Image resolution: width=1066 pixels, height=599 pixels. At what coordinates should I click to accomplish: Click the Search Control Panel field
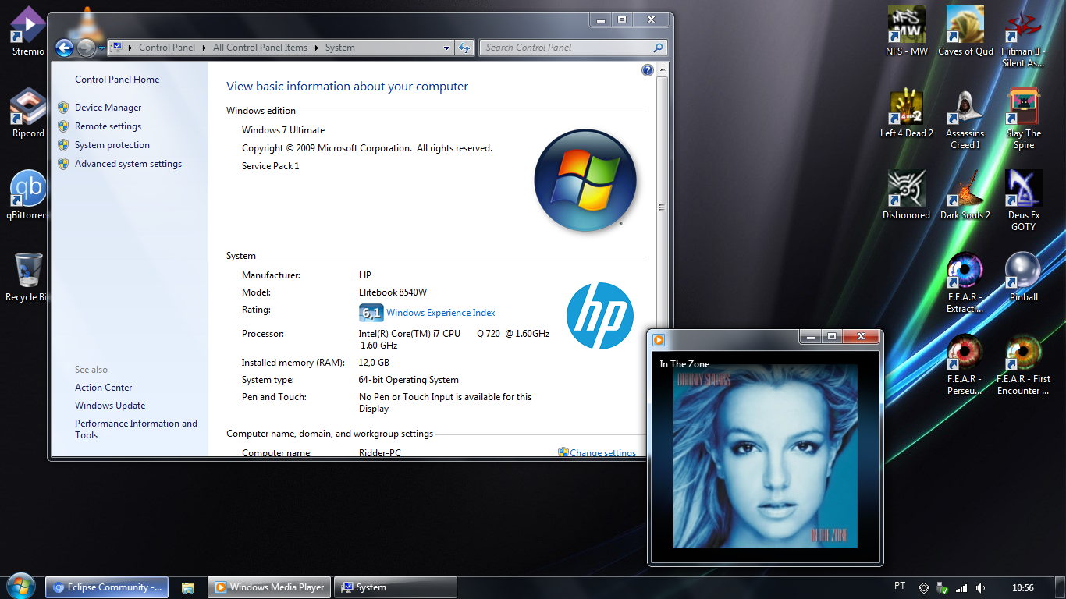pos(567,48)
